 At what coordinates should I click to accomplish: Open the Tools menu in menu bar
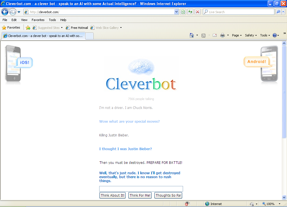point(52,20)
